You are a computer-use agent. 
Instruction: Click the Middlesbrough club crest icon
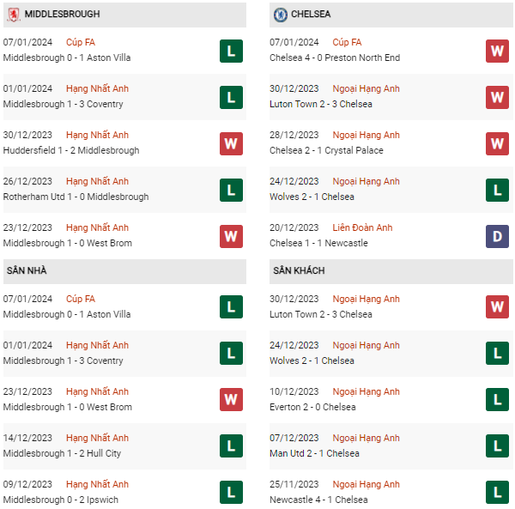14,15
